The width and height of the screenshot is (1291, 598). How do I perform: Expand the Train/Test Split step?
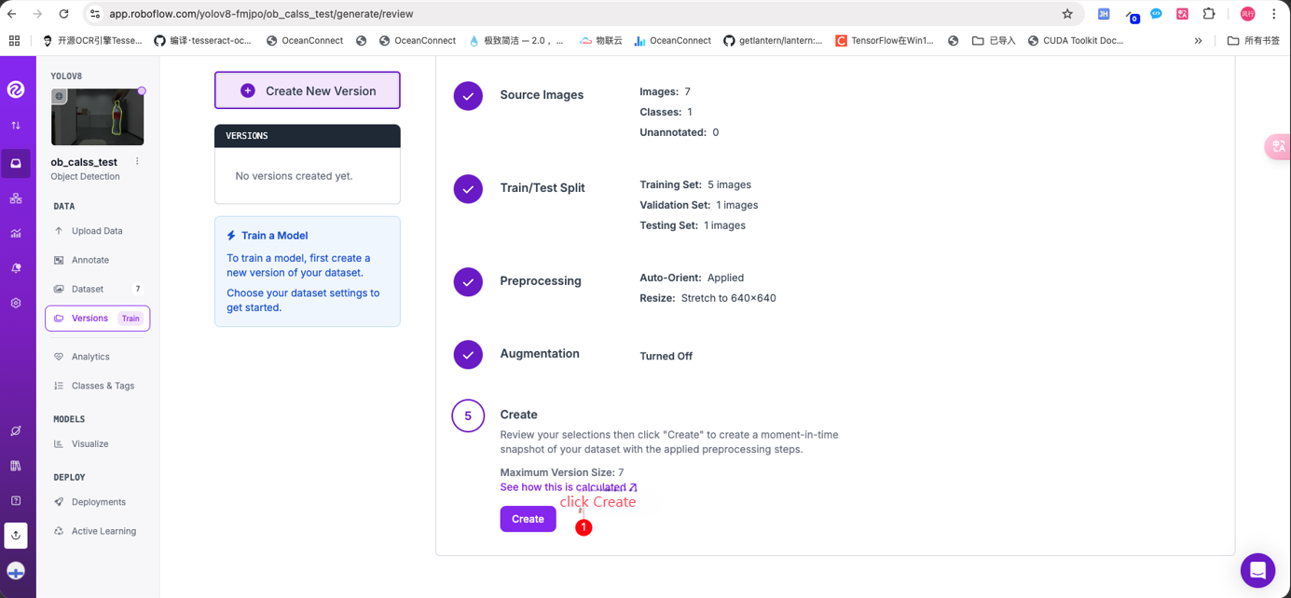pos(468,188)
